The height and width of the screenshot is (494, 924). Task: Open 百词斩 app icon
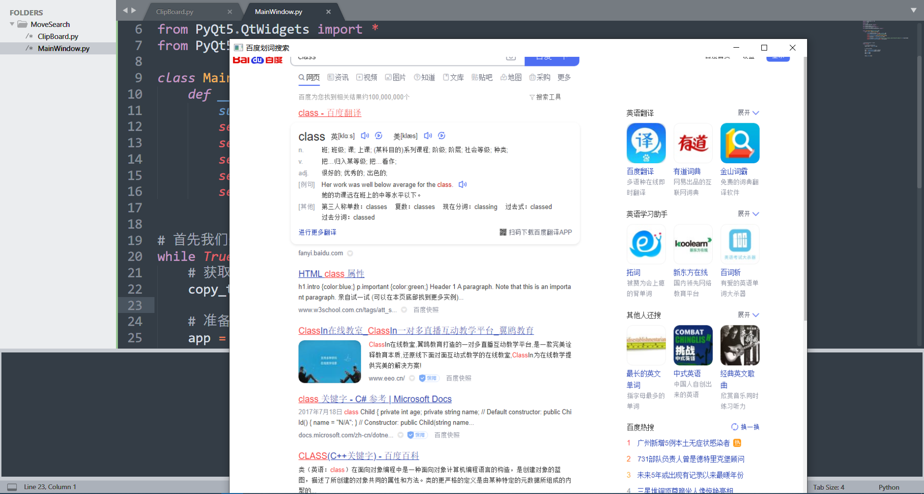click(740, 244)
